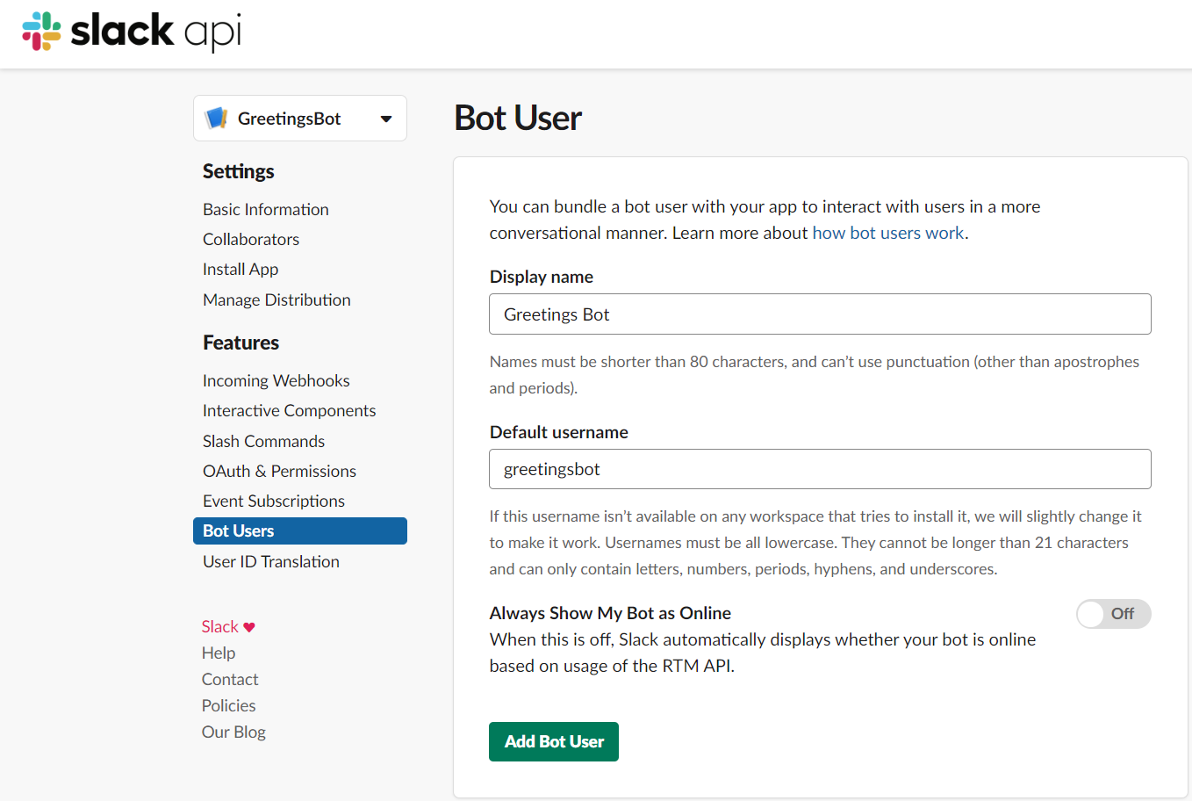Open Event Subscriptions page
The image size is (1192, 801).
274,501
